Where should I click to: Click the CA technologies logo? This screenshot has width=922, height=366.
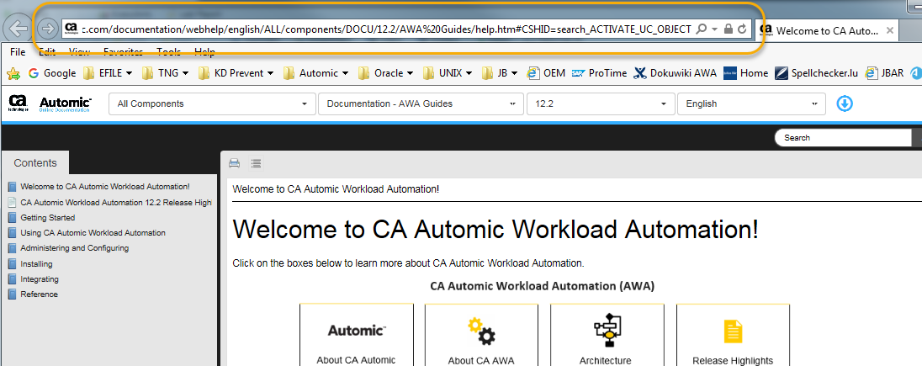point(19,103)
